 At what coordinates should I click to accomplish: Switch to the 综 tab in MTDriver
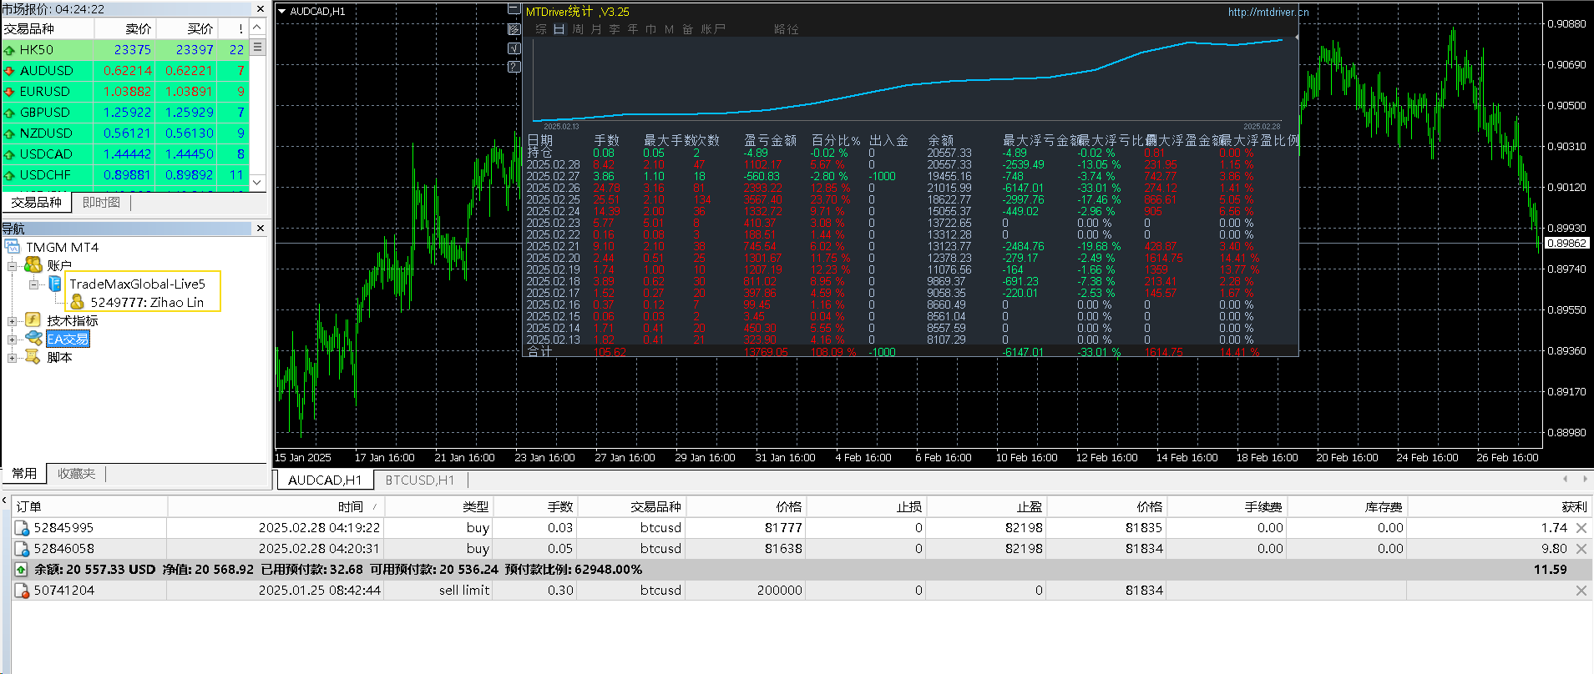(x=541, y=29)
